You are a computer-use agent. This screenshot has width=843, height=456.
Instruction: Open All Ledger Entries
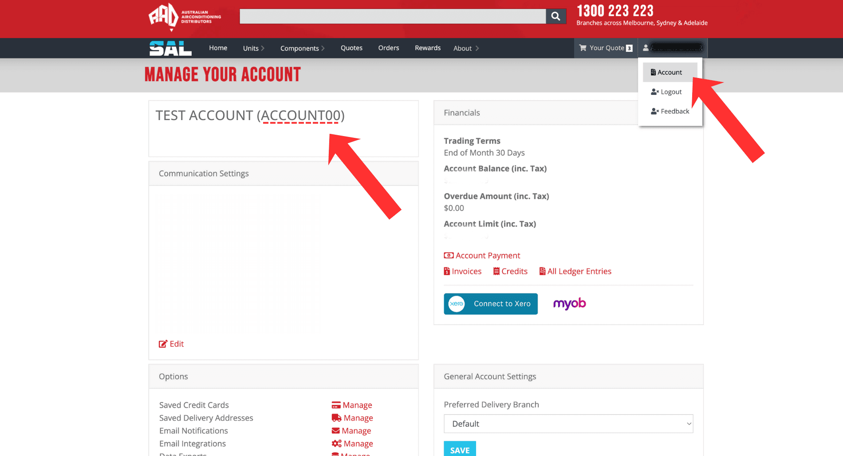pos(575,271)
